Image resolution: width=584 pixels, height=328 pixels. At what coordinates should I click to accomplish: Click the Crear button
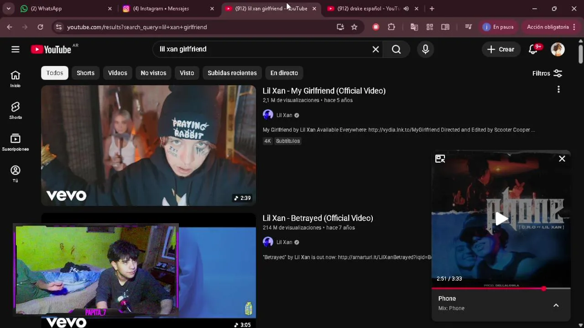(x=501, y=49)
